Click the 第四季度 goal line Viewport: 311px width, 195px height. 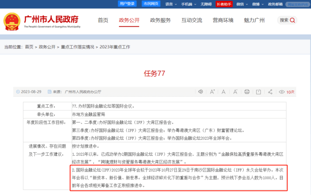pos(152,138)
